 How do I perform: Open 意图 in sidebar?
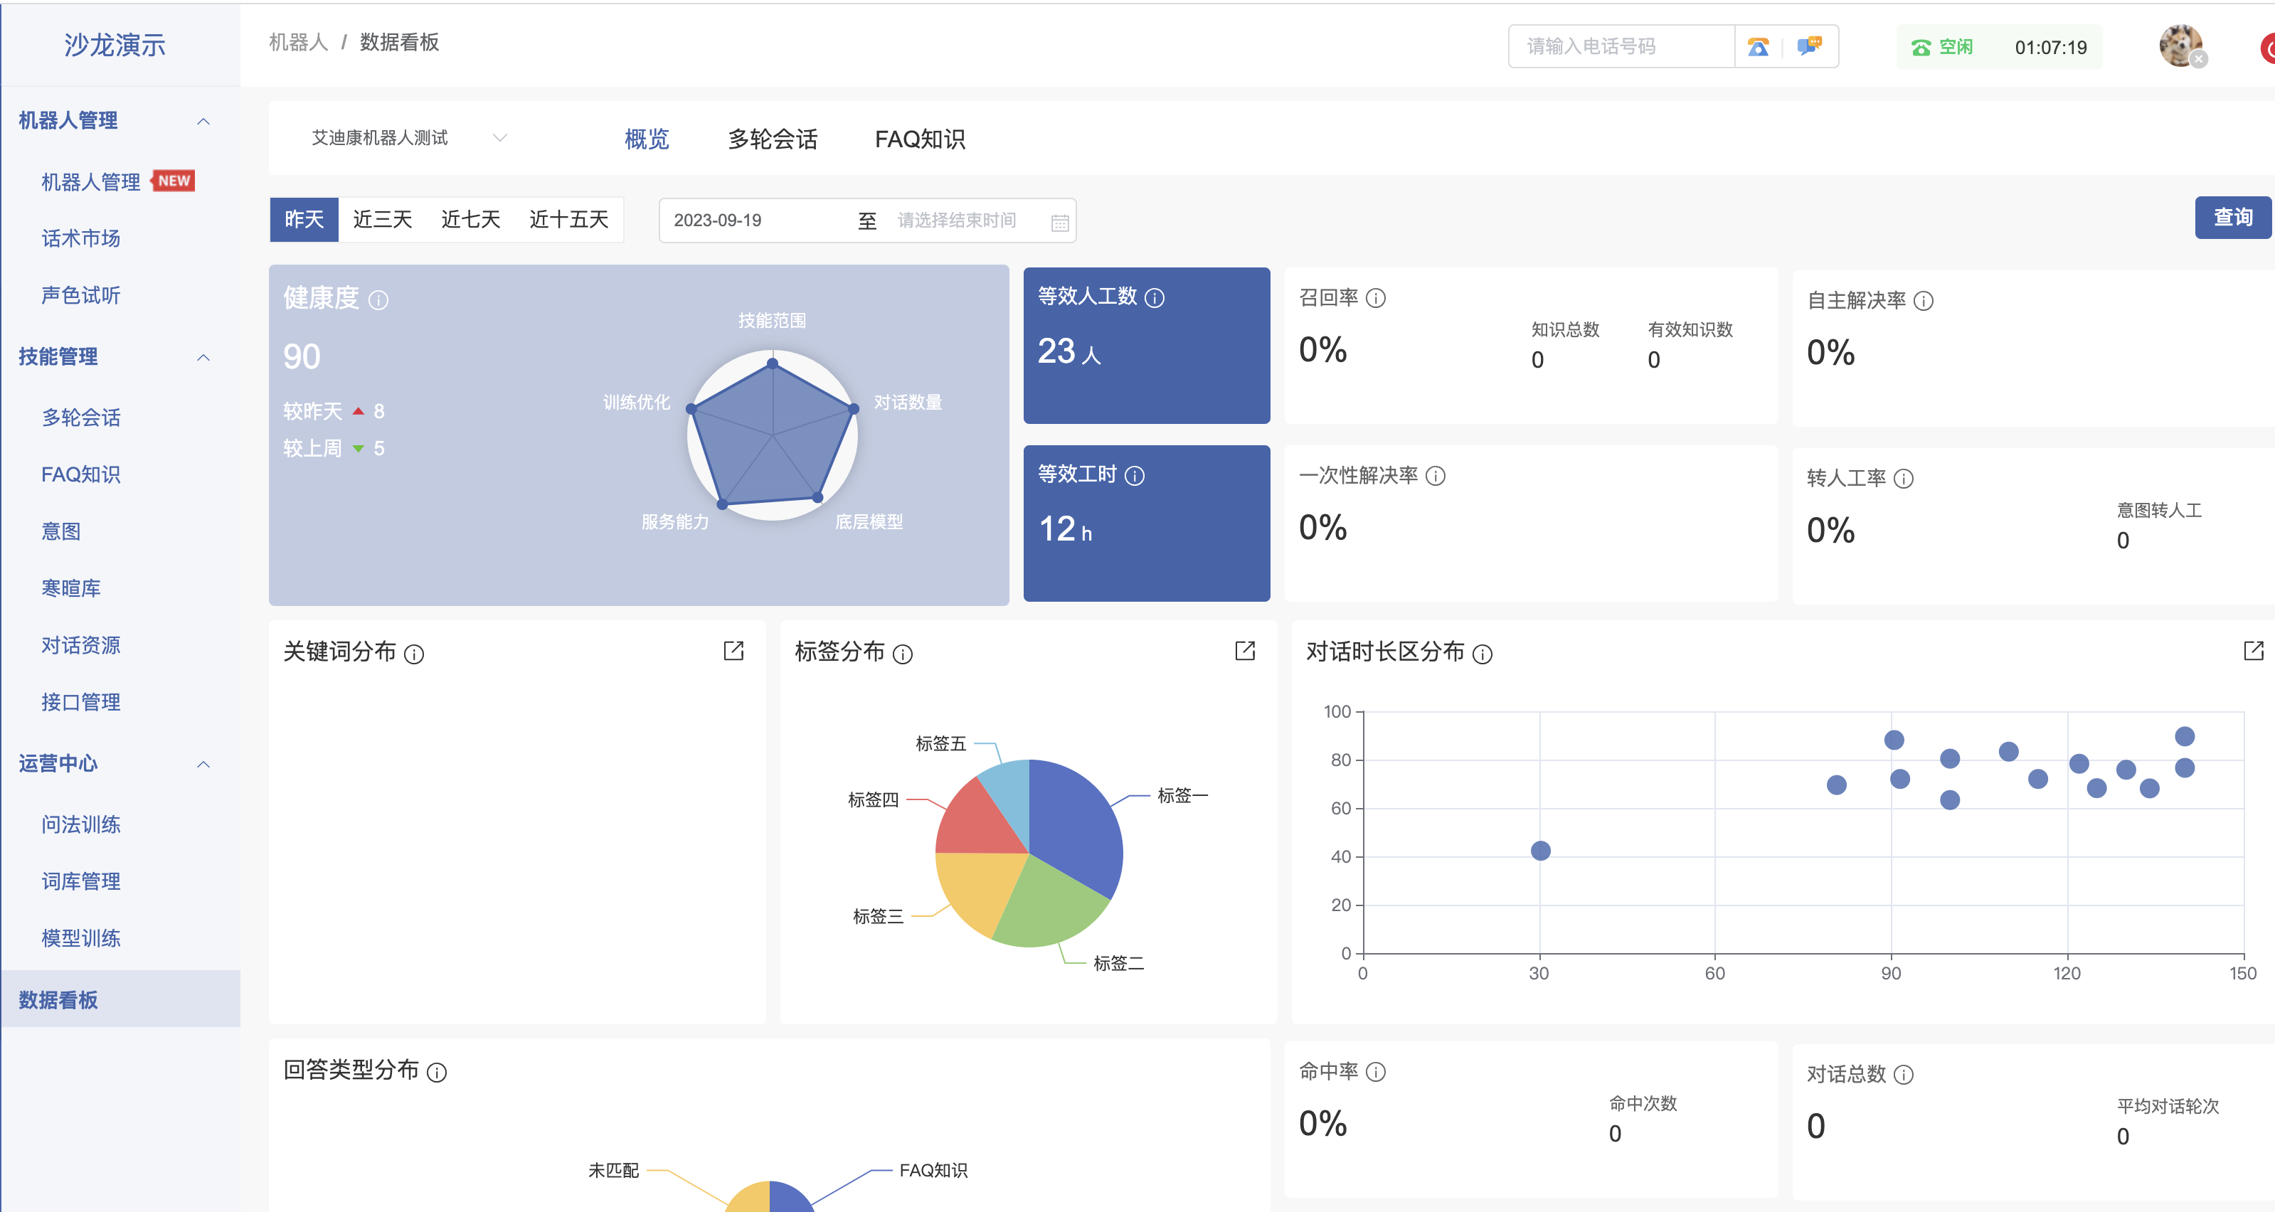62,531
